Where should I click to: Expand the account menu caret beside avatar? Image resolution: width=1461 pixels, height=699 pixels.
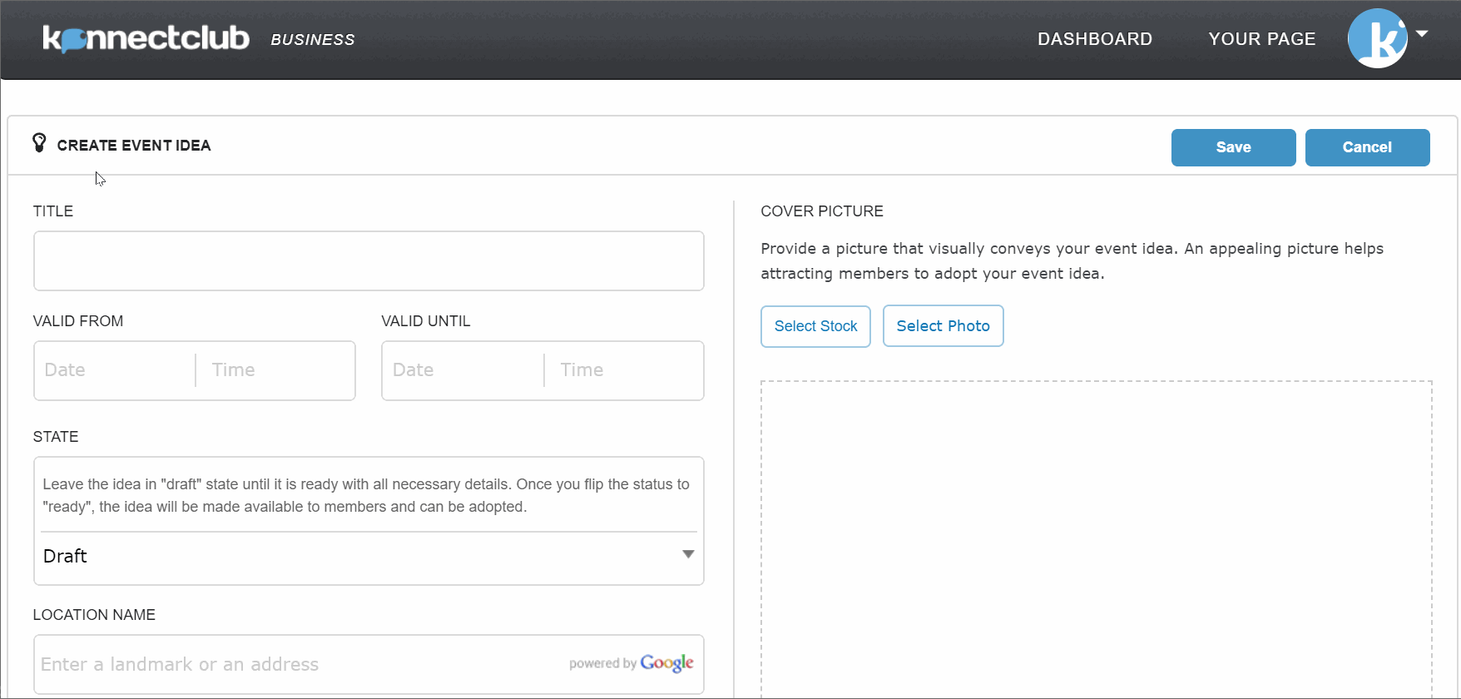point(1422,34)
